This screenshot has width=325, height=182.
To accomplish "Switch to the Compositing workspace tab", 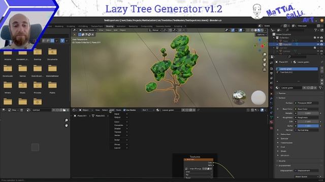I will pos(147,26).
